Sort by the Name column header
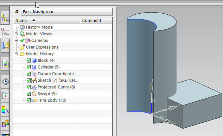Screen dimensions: 223x136 [47, 21]
